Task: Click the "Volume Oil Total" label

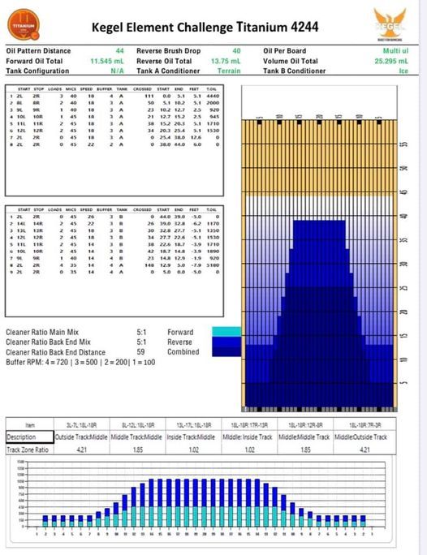Action: point(291,61)
